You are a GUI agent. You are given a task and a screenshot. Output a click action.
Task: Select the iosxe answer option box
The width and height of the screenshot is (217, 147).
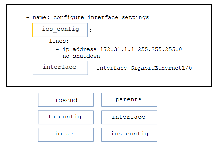[66, 135]
